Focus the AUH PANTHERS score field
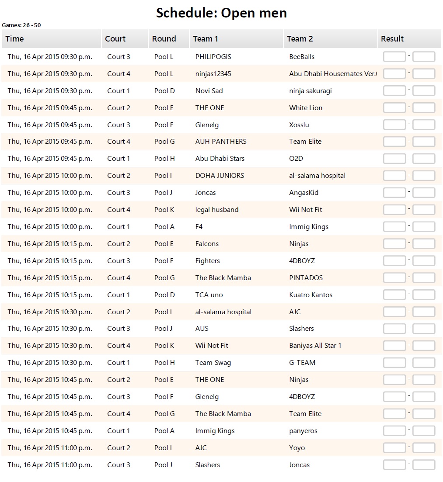Viewport: 443px width, 482px height. [394, 142]
